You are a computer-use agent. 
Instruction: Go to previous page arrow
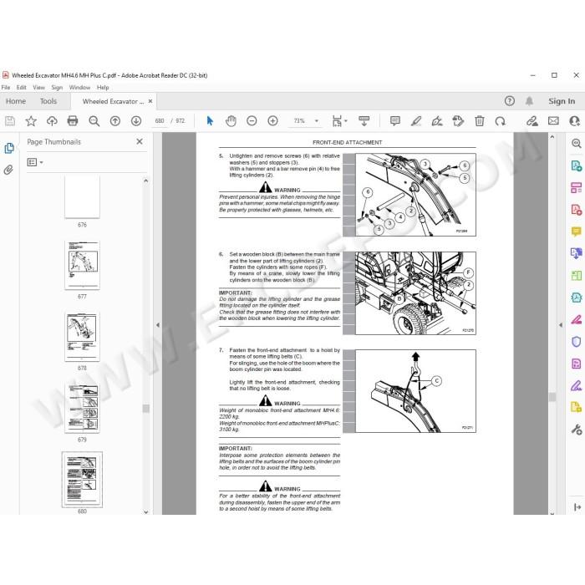(115, 121)
